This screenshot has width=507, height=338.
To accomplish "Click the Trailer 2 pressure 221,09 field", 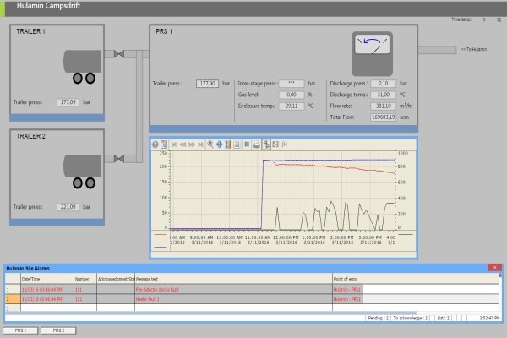I will tap(68, 207).
